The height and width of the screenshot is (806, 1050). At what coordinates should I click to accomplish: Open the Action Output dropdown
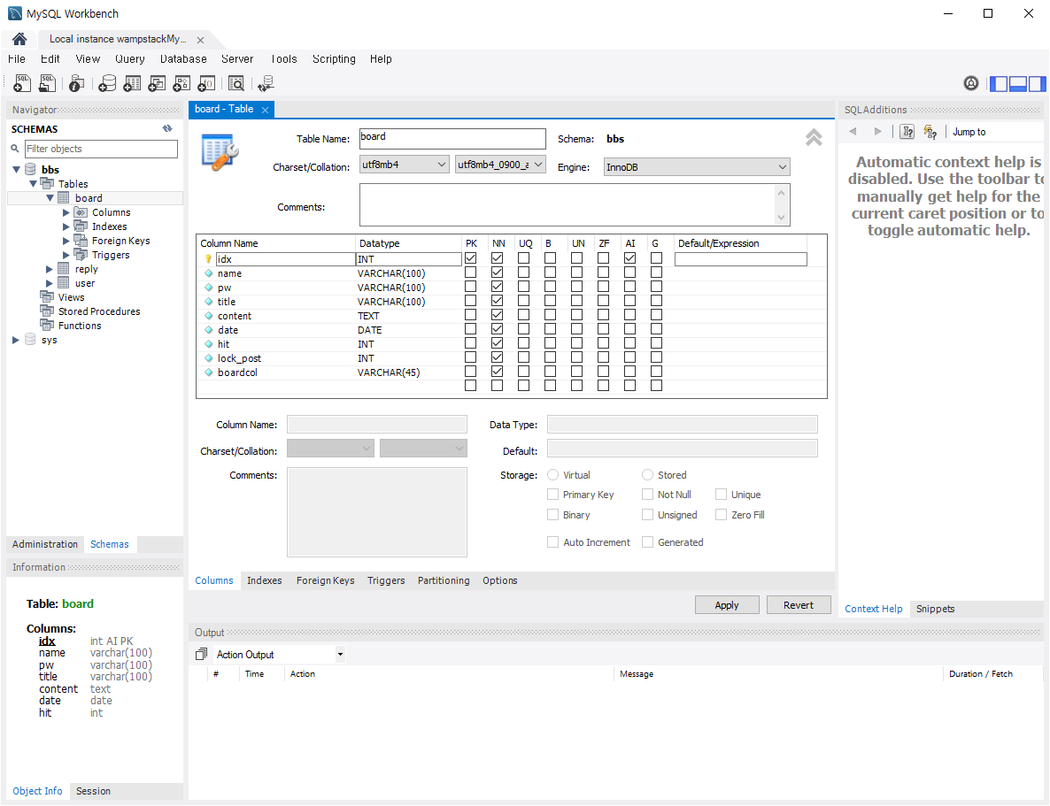[x=340, y=654]
